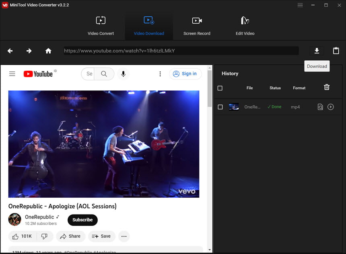Click the MiniTool app logo icon
The image size is (346, 254).
point(5,5)
